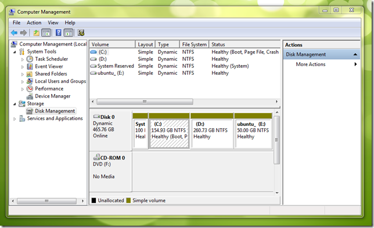Viewport: 374px width, 228px height.
Task: Click the Shared Folders icon
Action: tap(30, 74)
